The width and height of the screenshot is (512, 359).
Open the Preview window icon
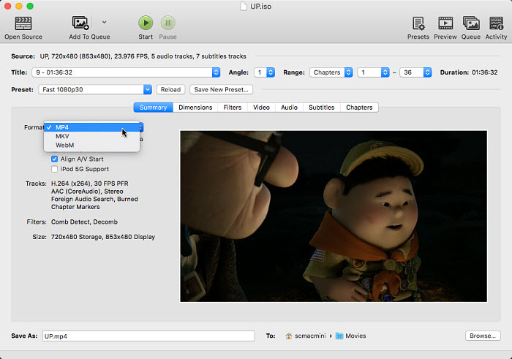click(x=445, y=23)
